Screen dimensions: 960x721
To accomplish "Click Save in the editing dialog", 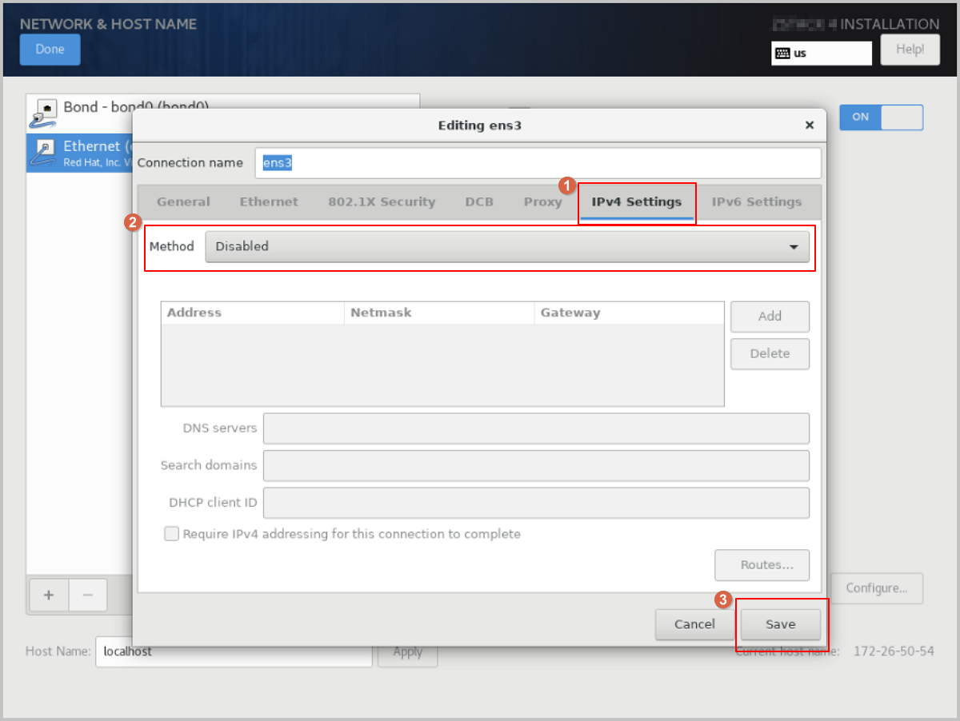I will click(x=780, y=624).
